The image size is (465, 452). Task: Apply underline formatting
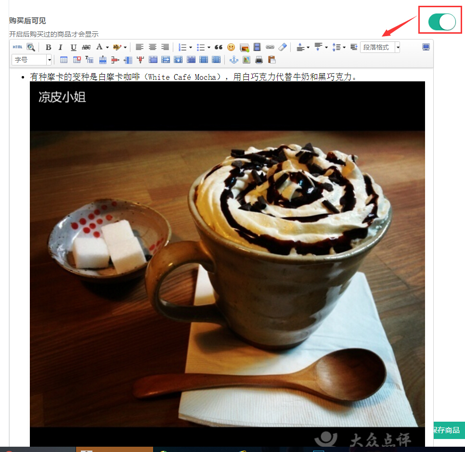click(73, 47)
